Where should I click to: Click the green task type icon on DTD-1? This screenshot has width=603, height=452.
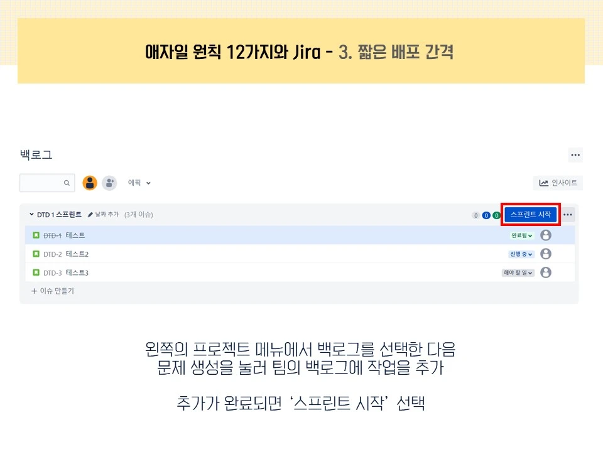(x=35, y=235)
